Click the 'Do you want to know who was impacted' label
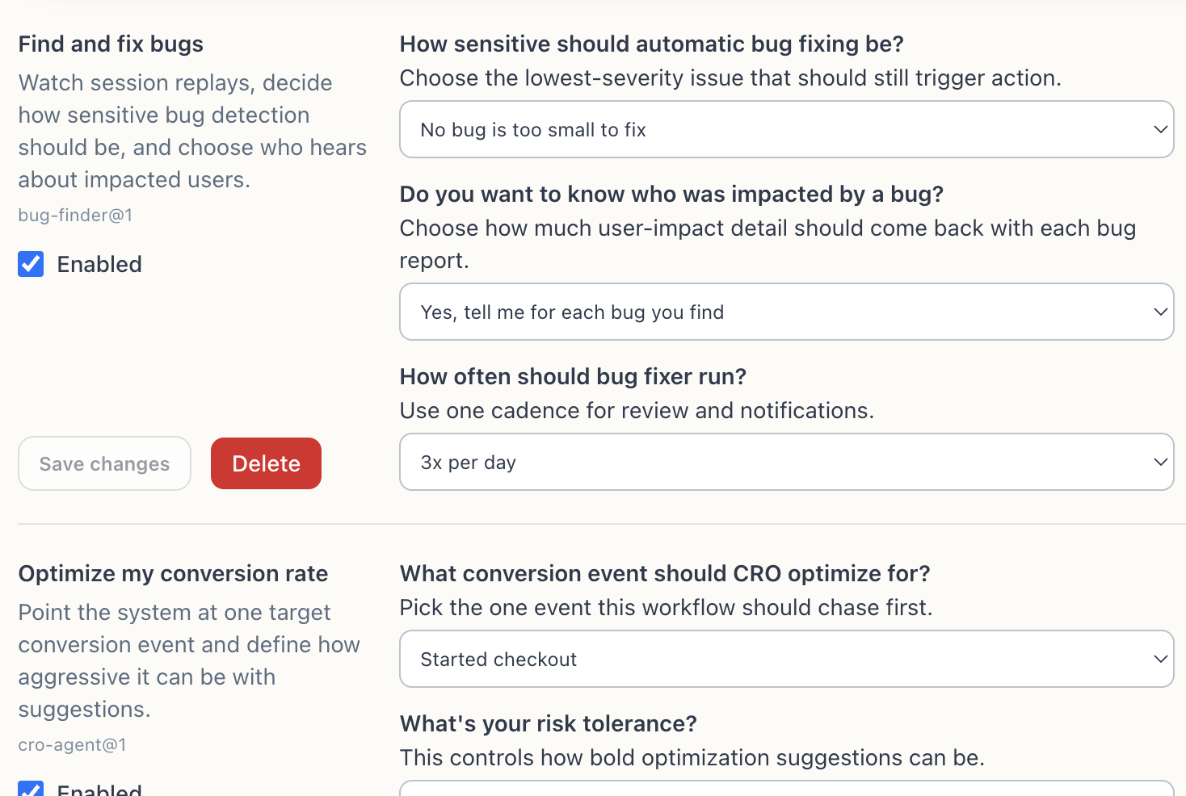The image size is (1186, 796). 671,195
